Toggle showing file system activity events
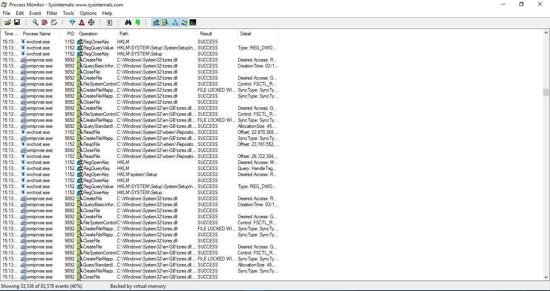550x291 pixels. (x=165, y=22)
